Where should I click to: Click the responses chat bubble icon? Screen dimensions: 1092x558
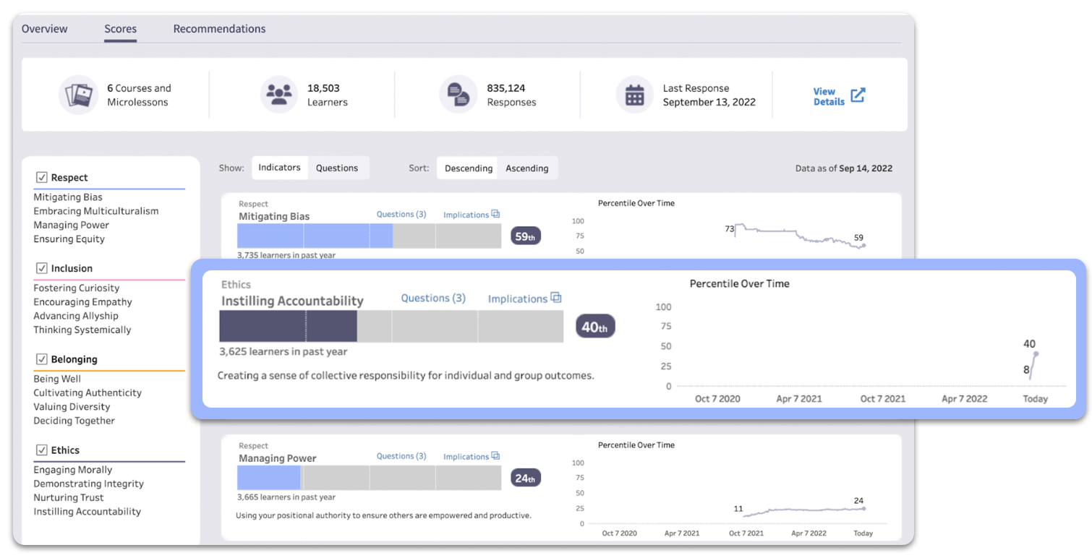[458, 95]
